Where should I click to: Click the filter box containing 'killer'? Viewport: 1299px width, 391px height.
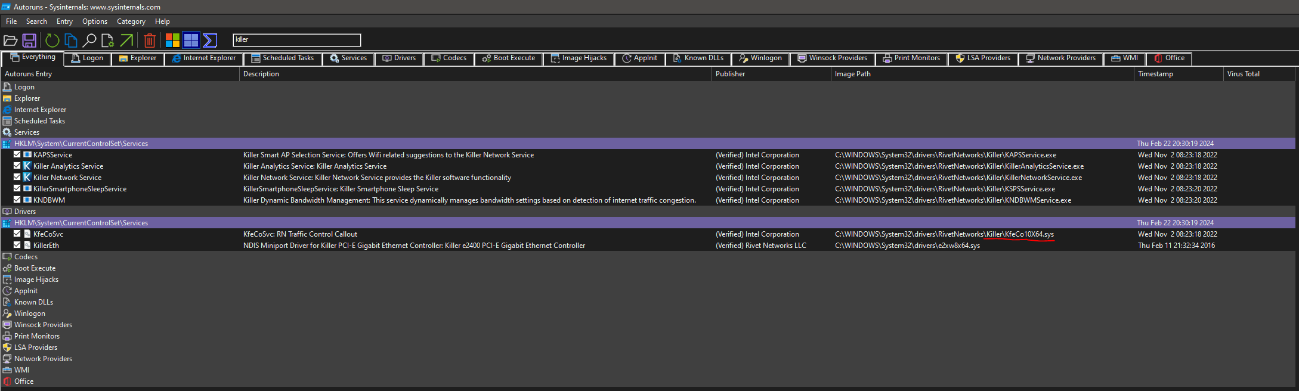point(296,40)
